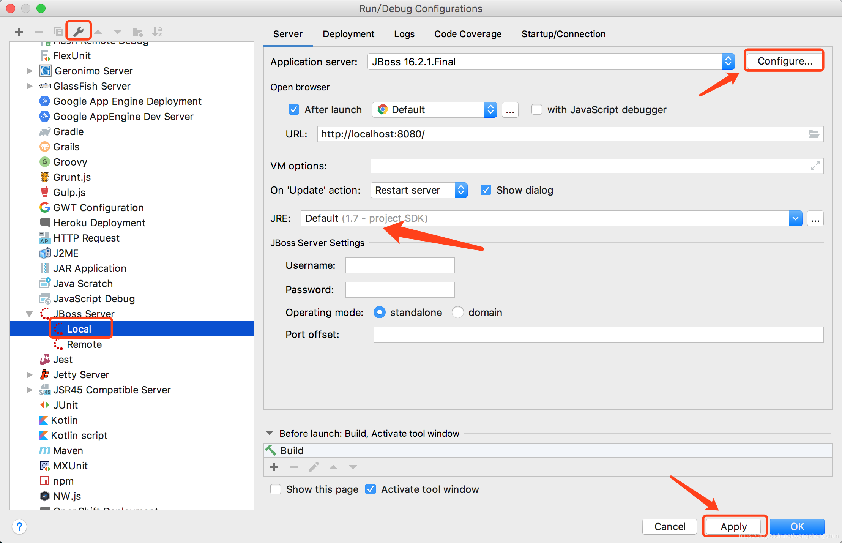
Task: Click the sort configurations alphabetically icon
Action: 157,32
